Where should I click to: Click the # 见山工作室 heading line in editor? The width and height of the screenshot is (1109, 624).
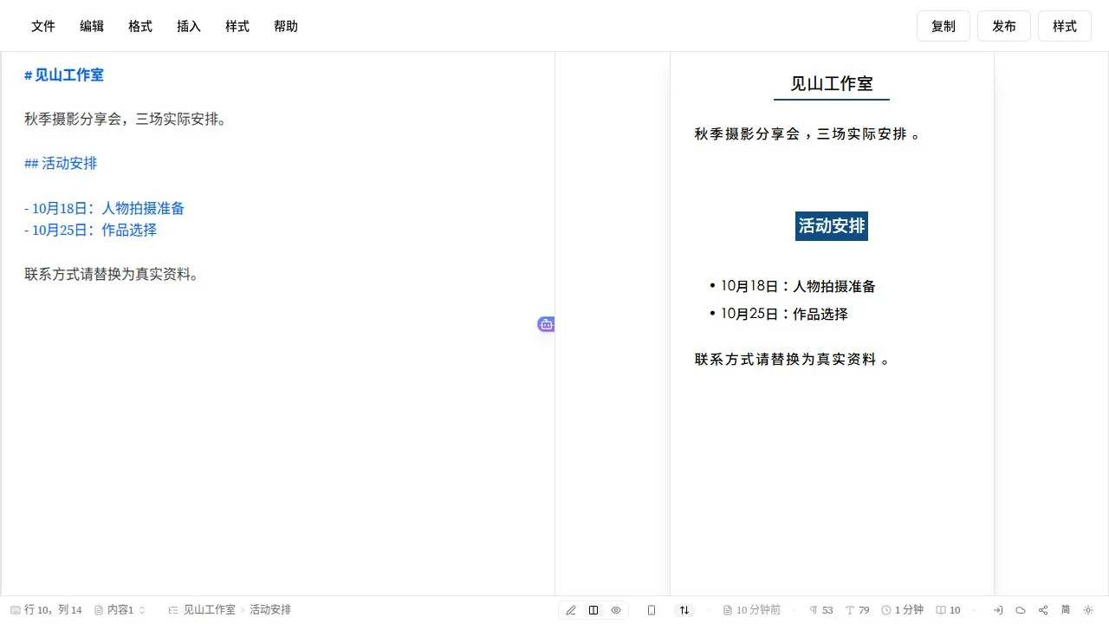(64, 75)
